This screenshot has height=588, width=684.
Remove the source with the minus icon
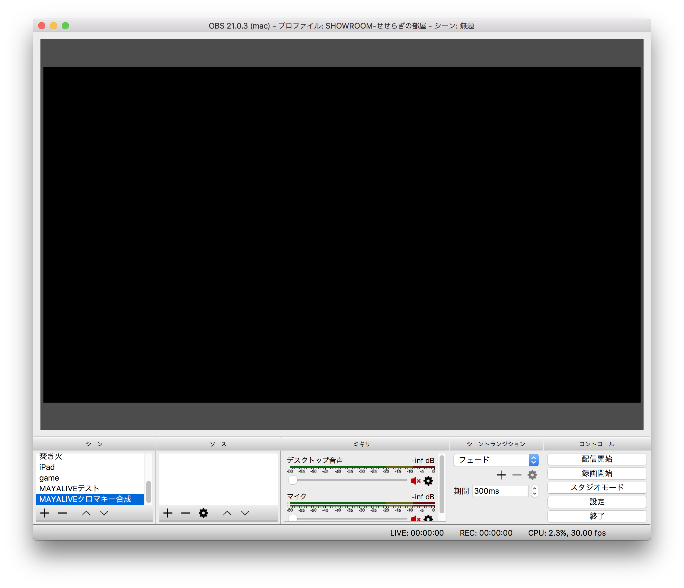click(186, 513)
